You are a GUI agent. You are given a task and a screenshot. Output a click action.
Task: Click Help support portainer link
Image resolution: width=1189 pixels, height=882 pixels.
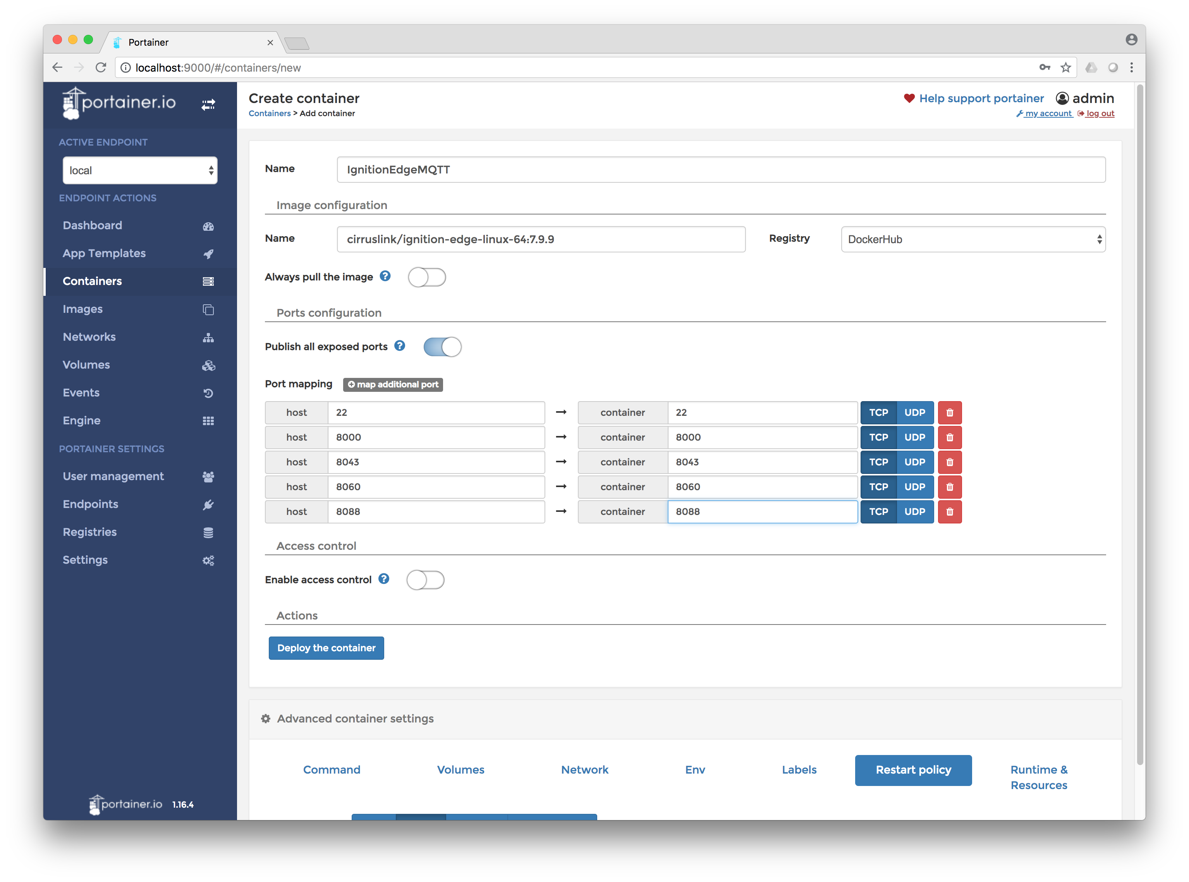coord(973,98)
